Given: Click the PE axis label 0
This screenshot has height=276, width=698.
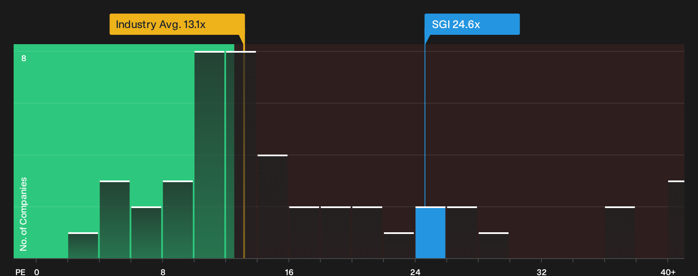Looking at the screenshot, I should click(x=37, y=272).
